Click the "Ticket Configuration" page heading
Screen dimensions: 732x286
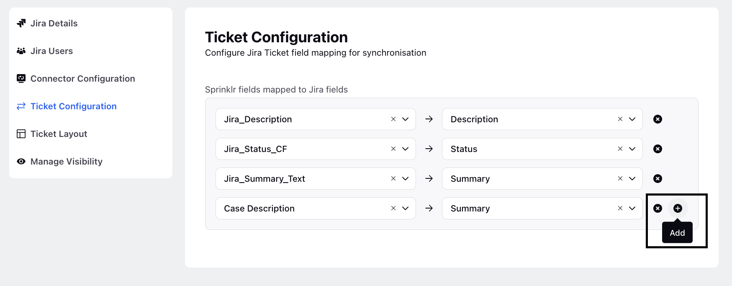(276, 37)
